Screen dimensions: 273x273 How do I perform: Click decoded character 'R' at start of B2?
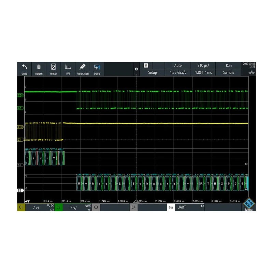tap(79, 184)
